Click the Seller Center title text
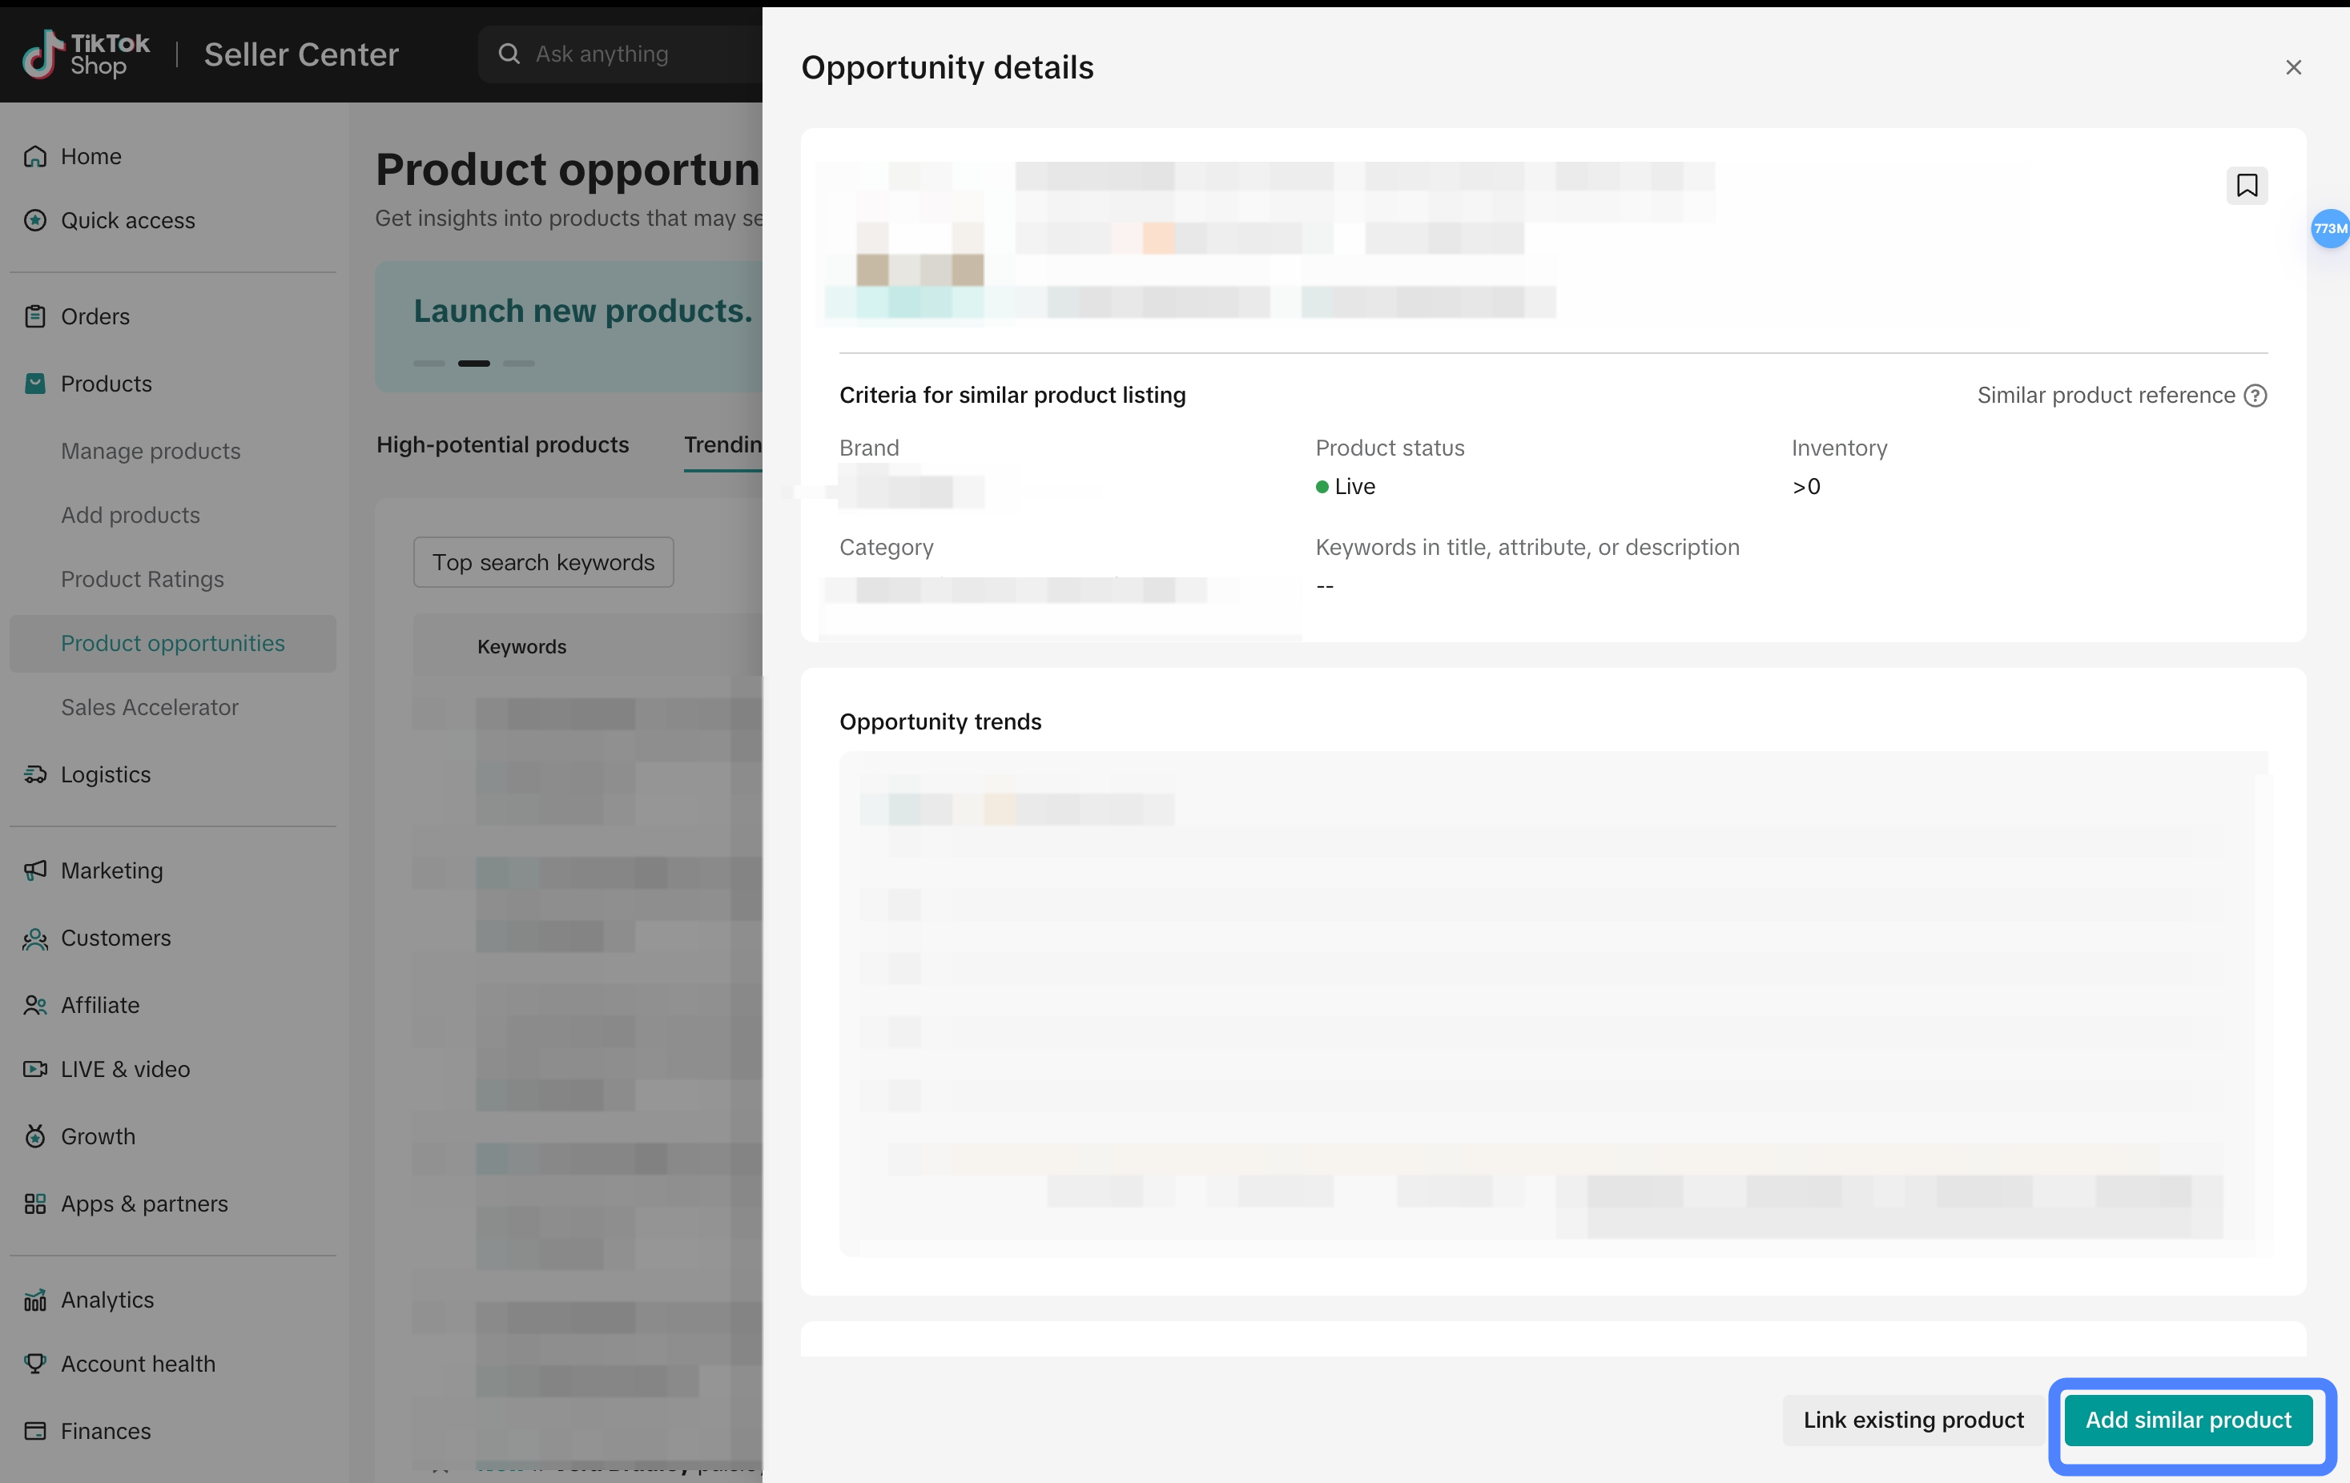The height and width of the screenshot is (1483, 2350). point(300,54)
